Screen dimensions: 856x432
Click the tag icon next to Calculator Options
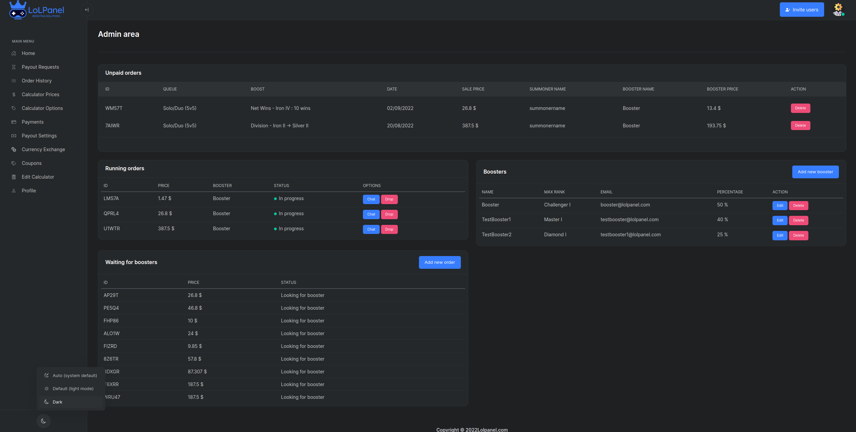(14, 108)
